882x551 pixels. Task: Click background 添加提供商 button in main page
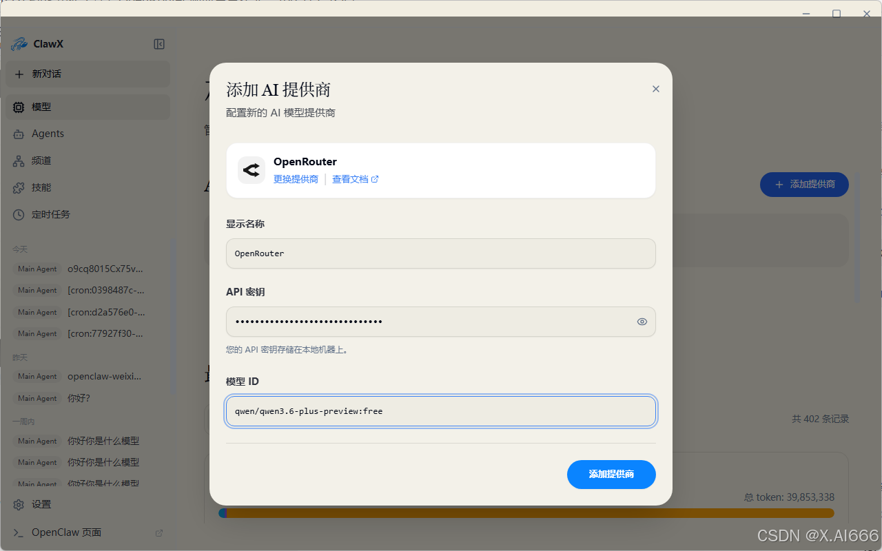click(x=804, y=185)
